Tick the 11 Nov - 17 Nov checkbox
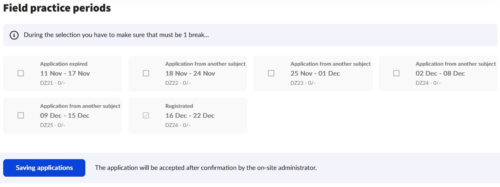 21,73
